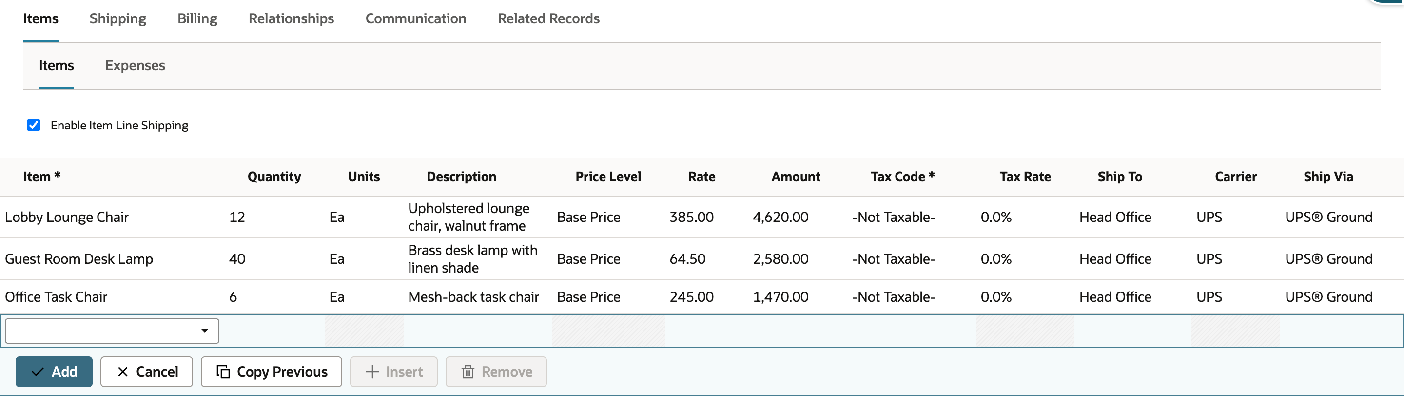The width and height of the screenshot is (1404, 401).
Task: Click the Cancel button
Action: pyautogui.click(x=147, y=372)
